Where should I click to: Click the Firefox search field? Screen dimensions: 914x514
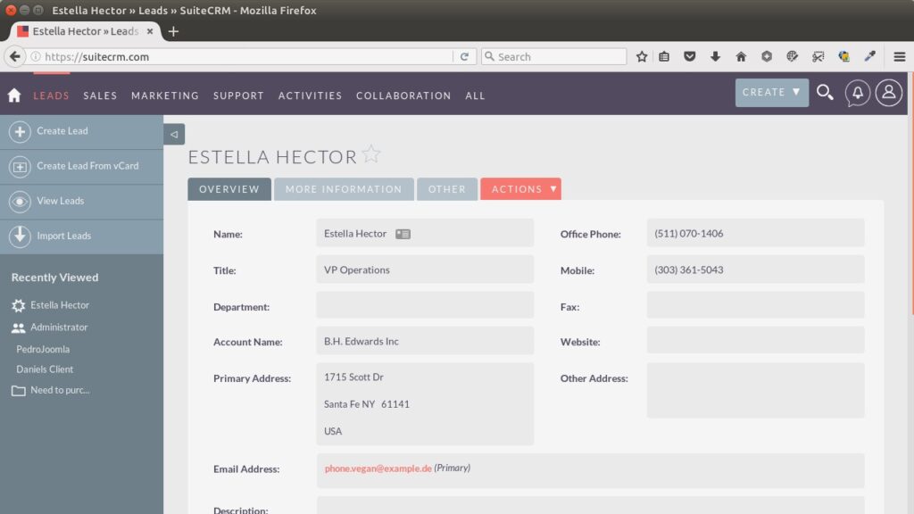pos(553,55)
